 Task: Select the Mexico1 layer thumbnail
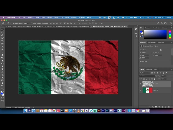point(148,84)
